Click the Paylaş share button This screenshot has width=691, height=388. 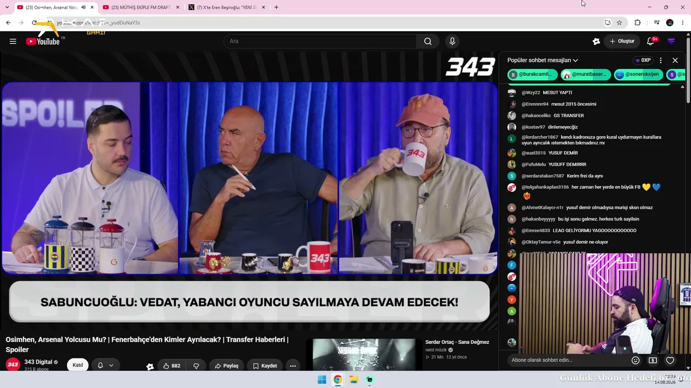click(227, 366)
